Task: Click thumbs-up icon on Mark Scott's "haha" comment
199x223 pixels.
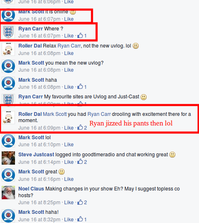Action: tap(80, 86)
